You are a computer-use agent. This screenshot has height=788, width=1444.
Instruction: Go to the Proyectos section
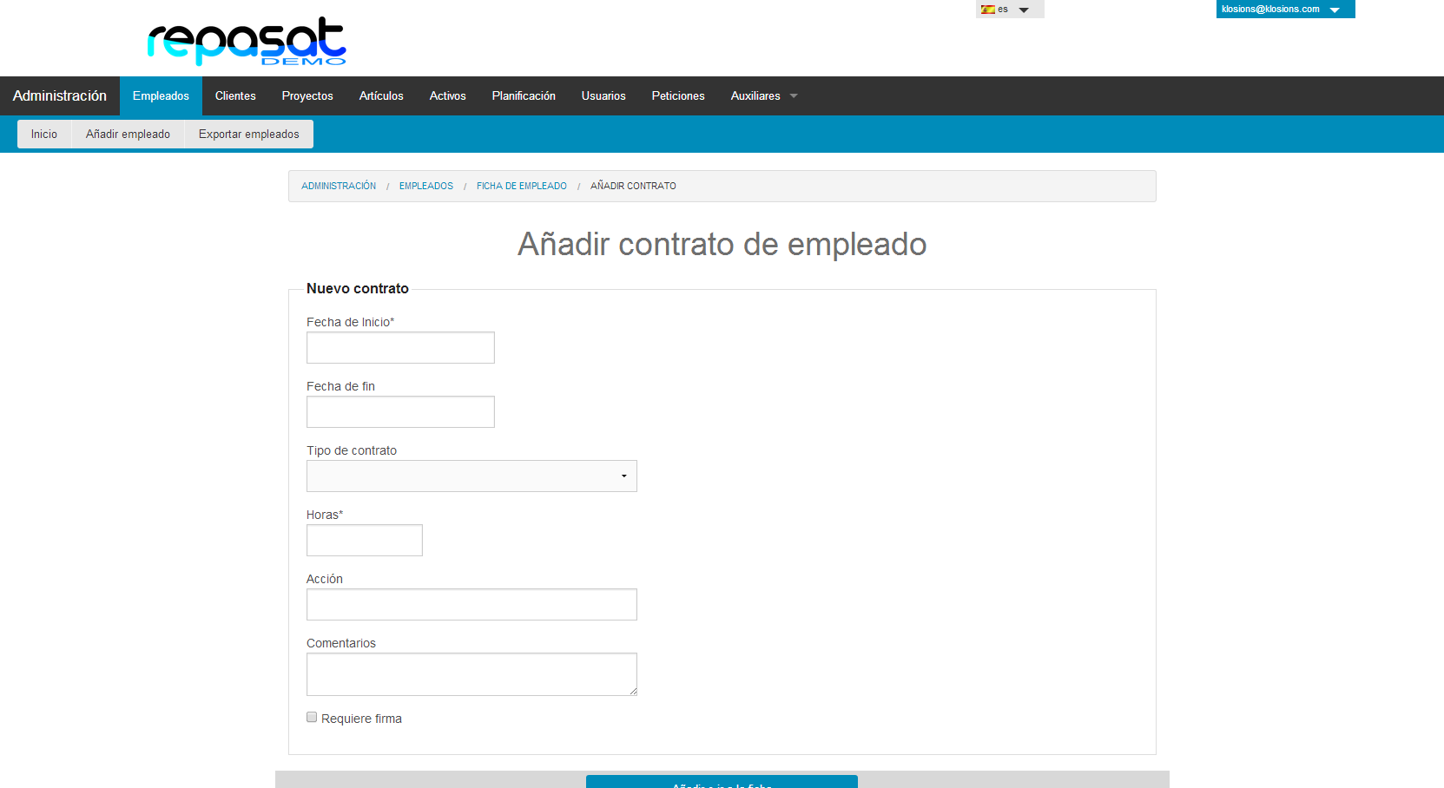click(x=307, y=95)
